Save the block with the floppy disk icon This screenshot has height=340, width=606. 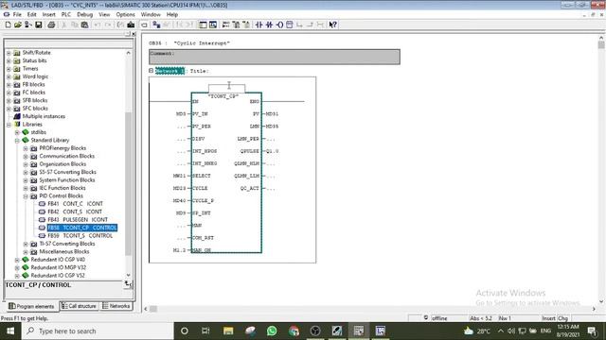pos(38,25)
